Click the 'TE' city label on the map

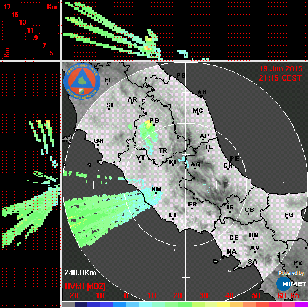point(209,147)
